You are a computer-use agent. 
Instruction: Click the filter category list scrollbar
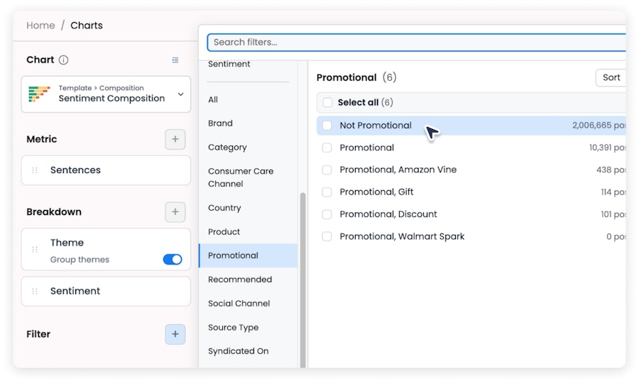pos(302,280)
